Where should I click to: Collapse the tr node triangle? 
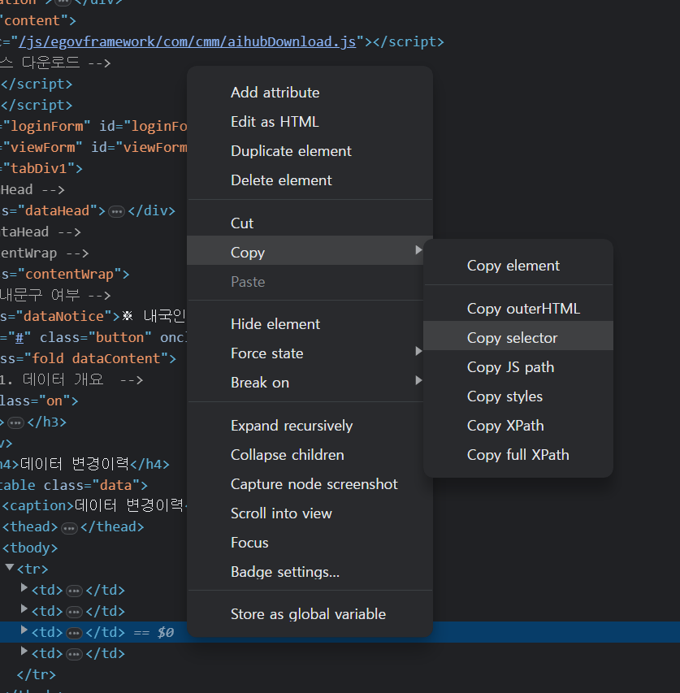[9, 567]
